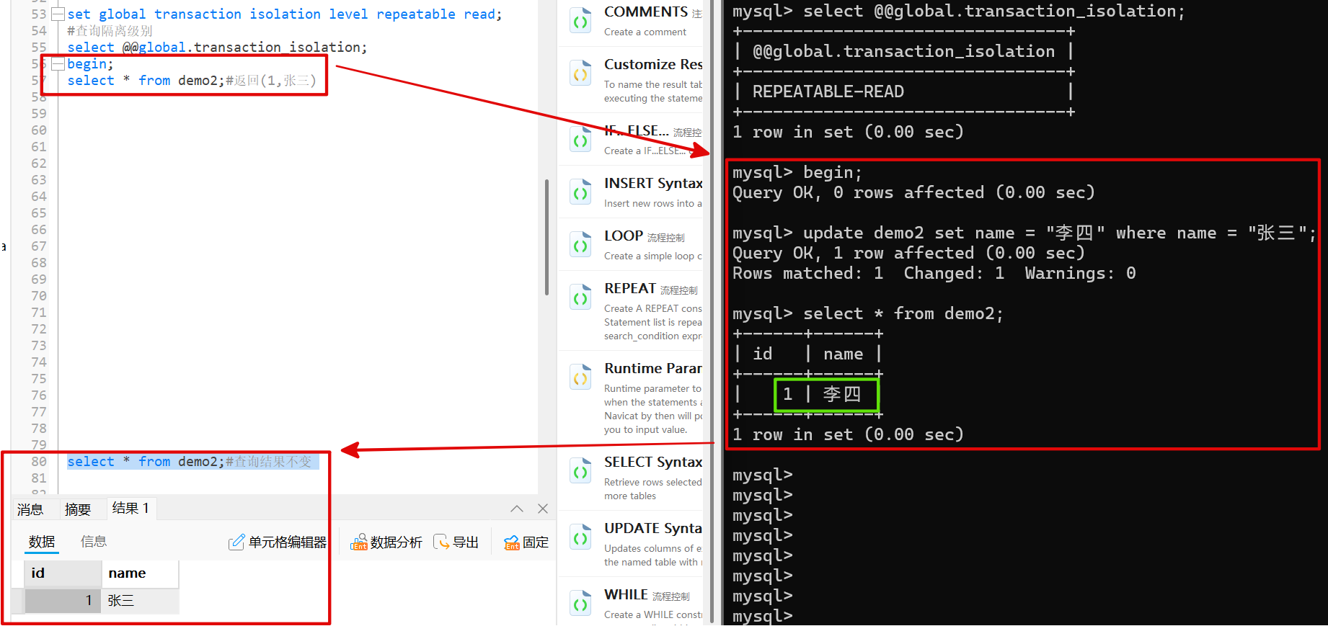1328x626 pixels.
Task: Select the id cell with value 1
Action: click(63, 601)
